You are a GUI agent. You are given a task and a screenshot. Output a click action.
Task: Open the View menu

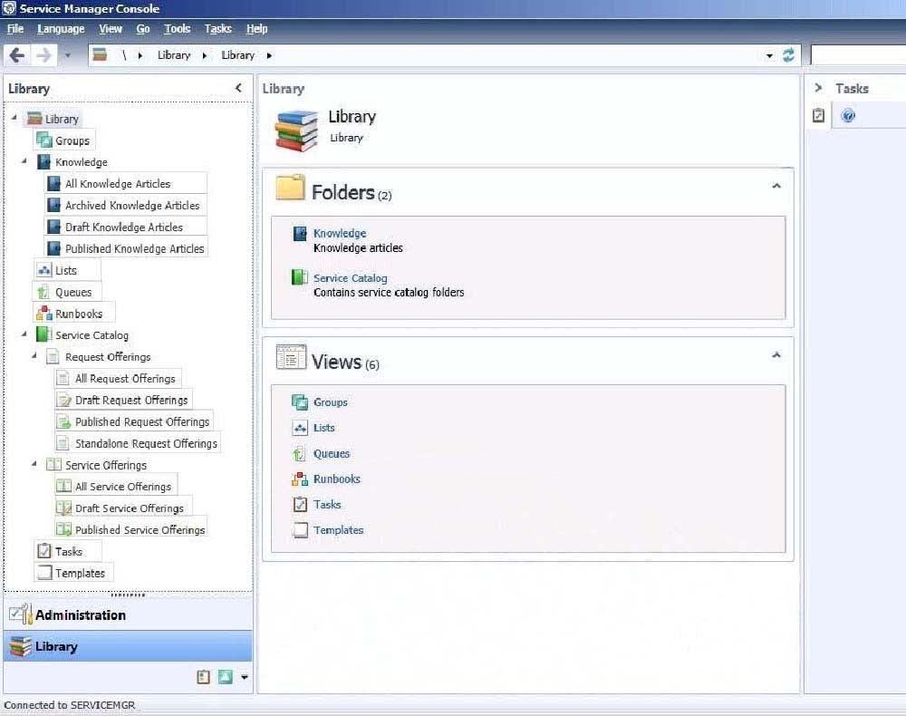110,28
